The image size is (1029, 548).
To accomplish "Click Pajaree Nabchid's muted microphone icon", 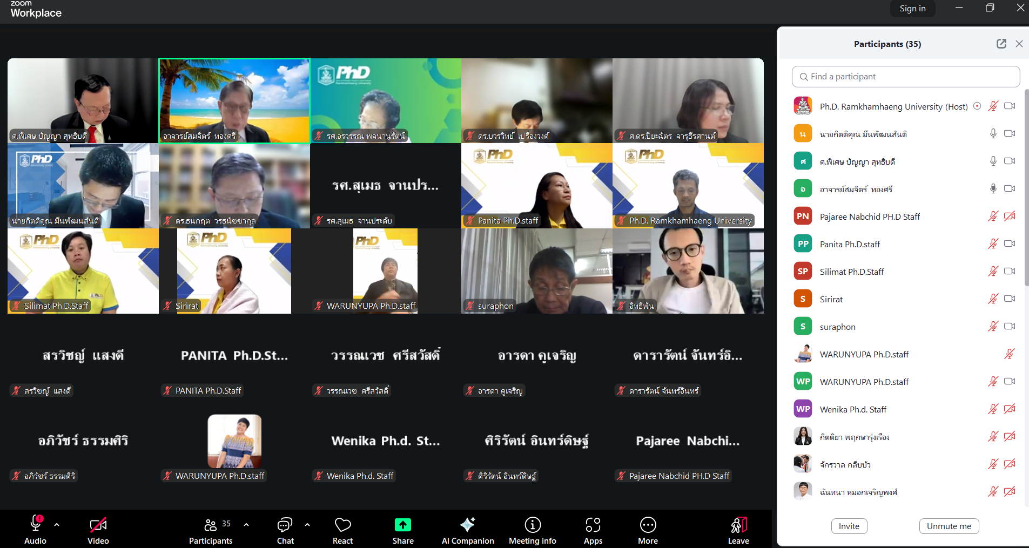I will click(x=993, y=217).
